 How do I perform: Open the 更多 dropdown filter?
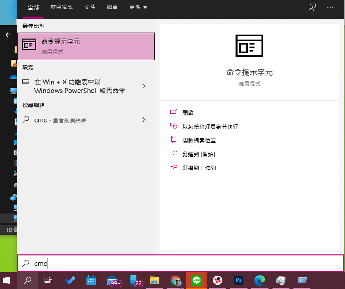(x=138, y=8)
